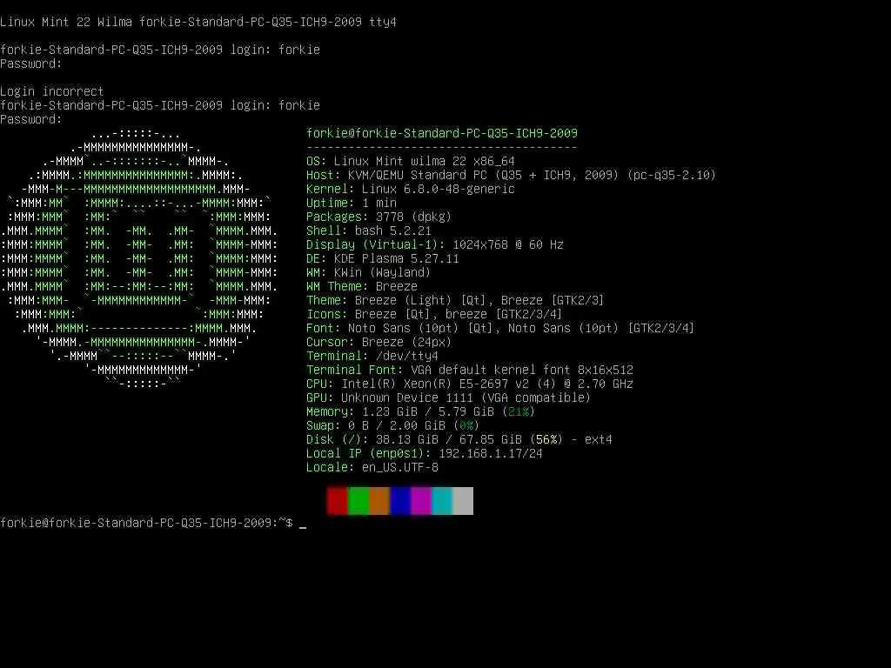Click the 'Kernel: Linux 6.8.0-48-generic' line
The width and height of the screenshot is (891, 668).
pyautogui.click(x=411, y=189)
